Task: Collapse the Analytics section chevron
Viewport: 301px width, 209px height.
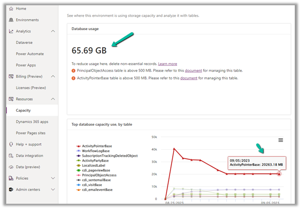Action: coord(53,32)
